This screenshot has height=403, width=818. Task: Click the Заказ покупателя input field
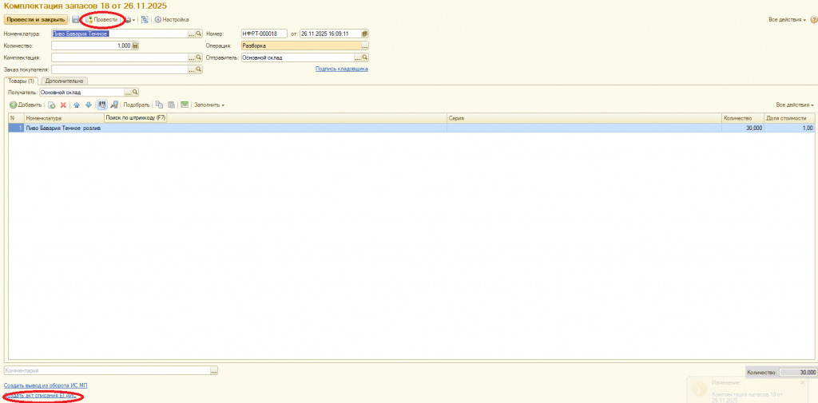tap(120, 69)
